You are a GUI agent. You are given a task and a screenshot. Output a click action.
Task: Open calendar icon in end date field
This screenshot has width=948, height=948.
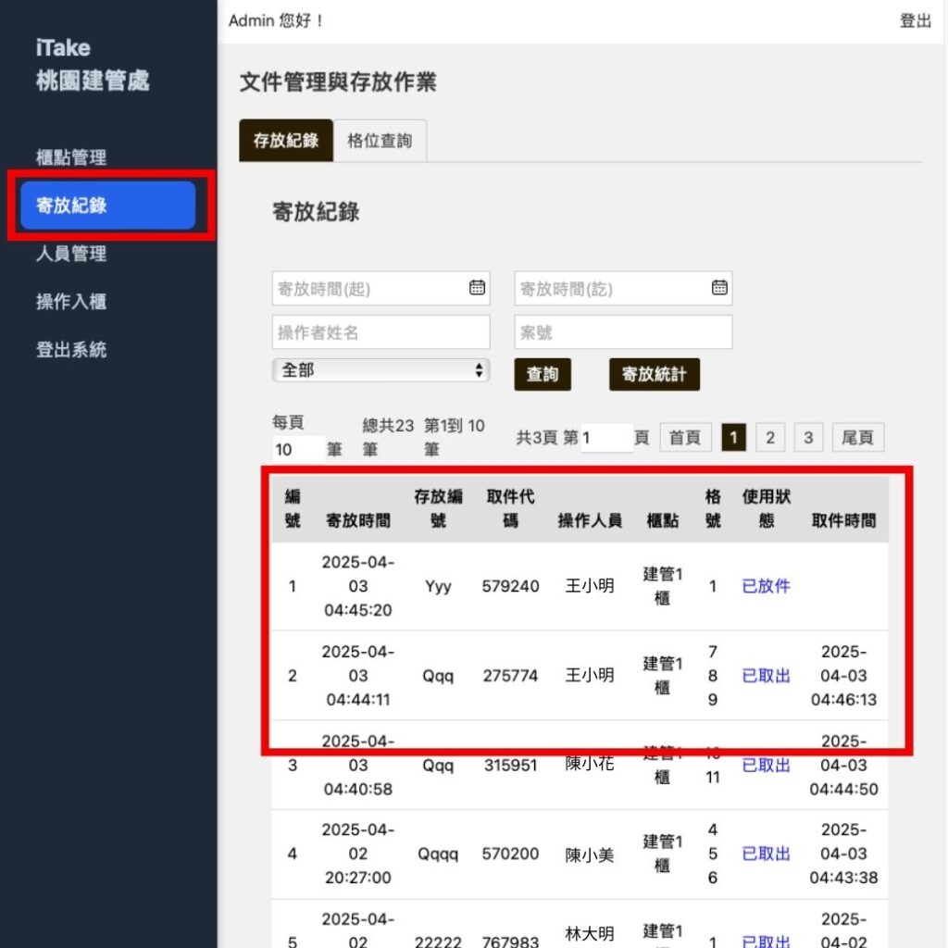pyautogui.click(x=719, y=288)
